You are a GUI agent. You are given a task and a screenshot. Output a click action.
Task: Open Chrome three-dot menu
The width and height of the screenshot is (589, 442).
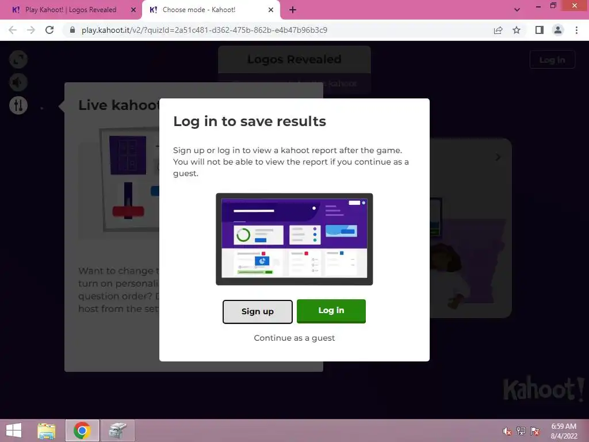[x=576, y=30]
